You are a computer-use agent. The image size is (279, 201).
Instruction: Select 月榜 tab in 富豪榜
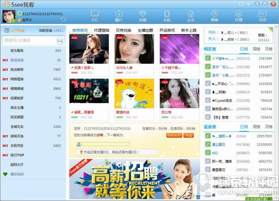(x=269, y=127)
